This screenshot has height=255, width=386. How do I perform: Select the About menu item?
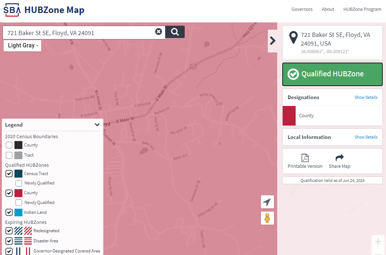pyautogui.click(x=328, y=9)
